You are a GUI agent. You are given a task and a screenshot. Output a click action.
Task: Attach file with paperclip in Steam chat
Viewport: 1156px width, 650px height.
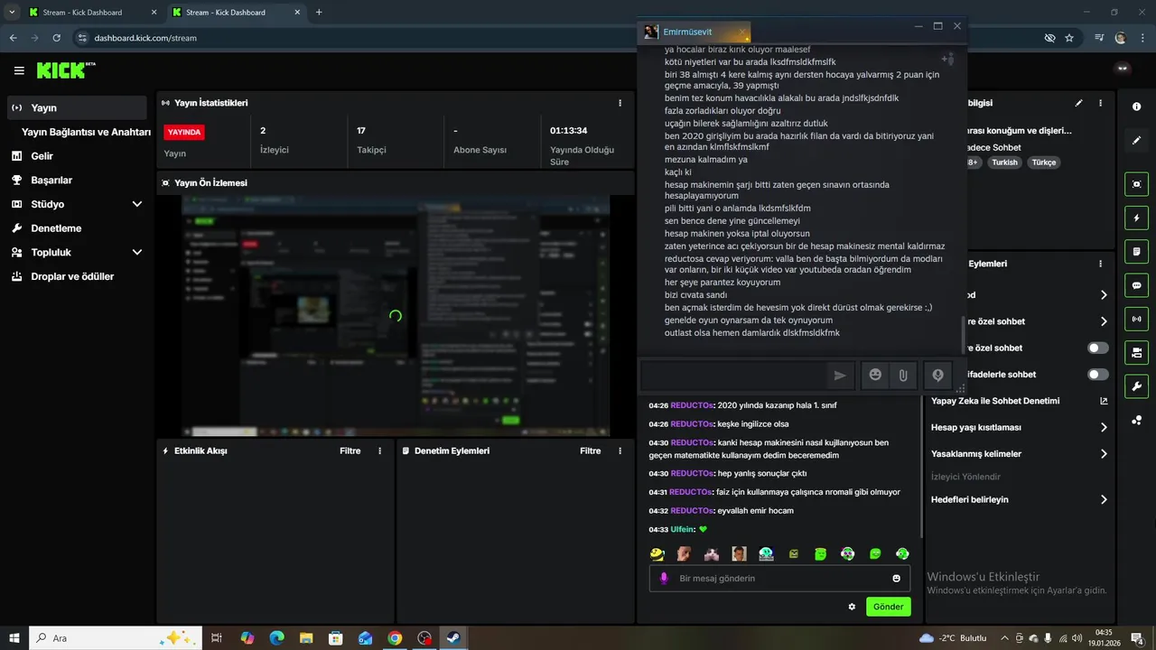click(x=903, y=376)
